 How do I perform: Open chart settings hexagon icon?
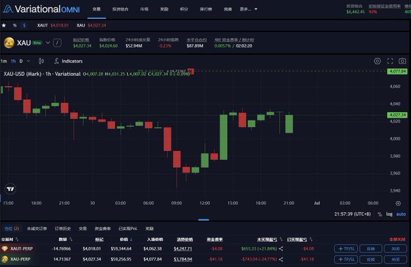point(377,61)
